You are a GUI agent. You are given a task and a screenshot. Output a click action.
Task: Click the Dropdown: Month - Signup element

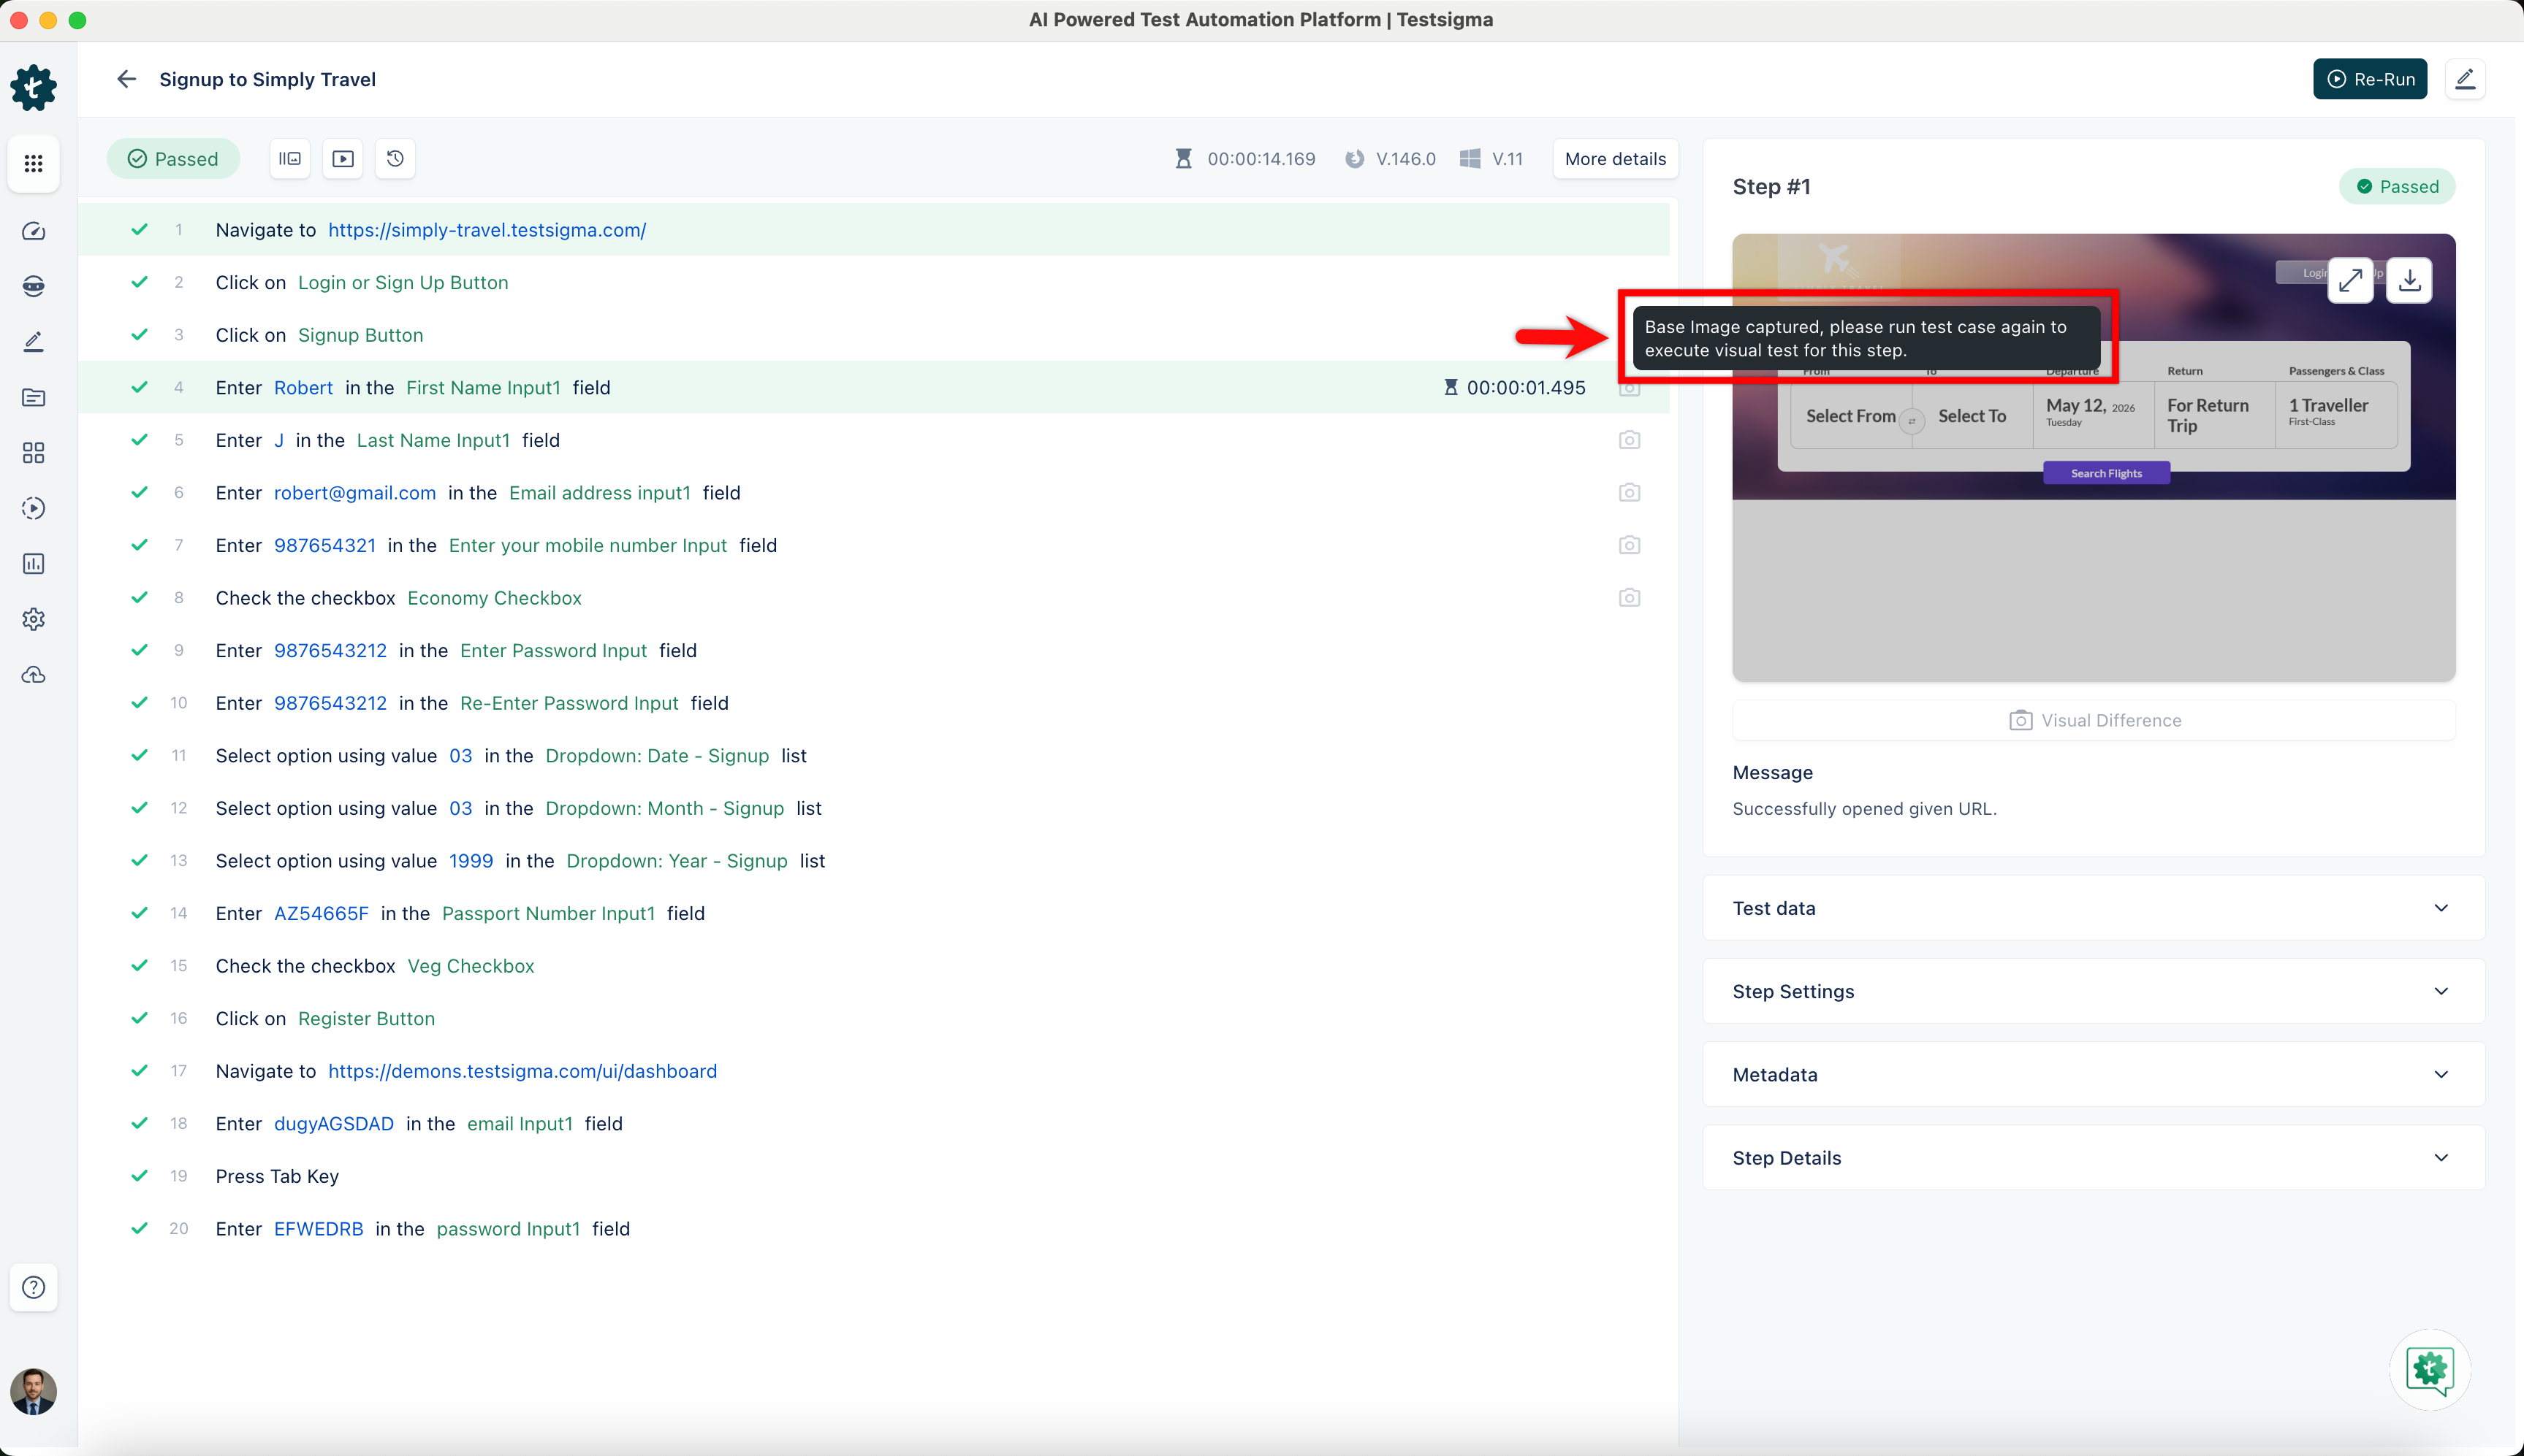click(x=664, y=808)
